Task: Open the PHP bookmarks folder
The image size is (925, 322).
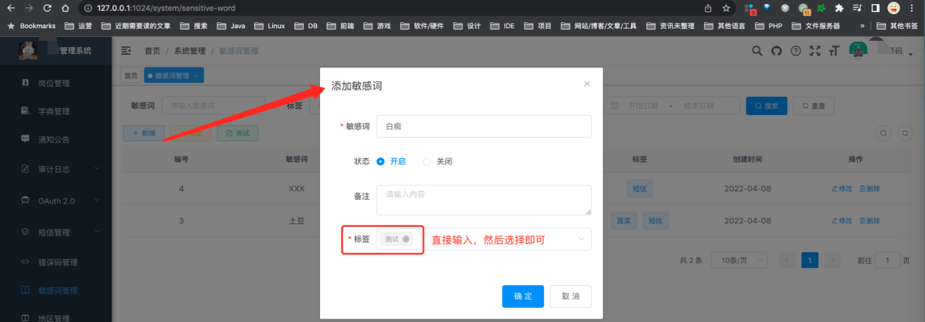Action: click(768, 26)
